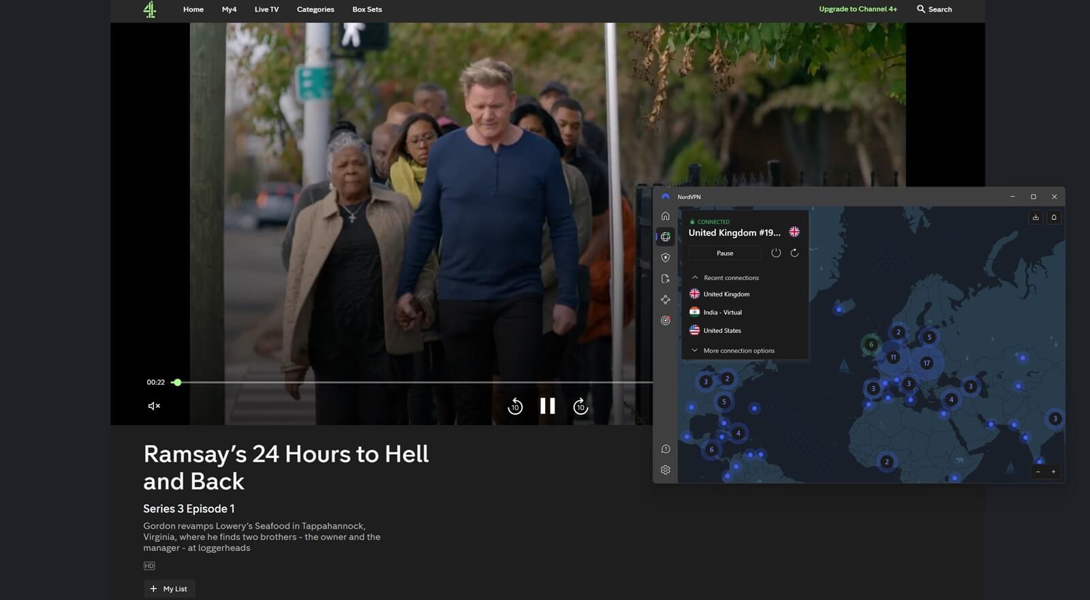Skip forward 10 seconds
Screen dimensions: 1090x600
pyautogui.click(x=580, y=406)
